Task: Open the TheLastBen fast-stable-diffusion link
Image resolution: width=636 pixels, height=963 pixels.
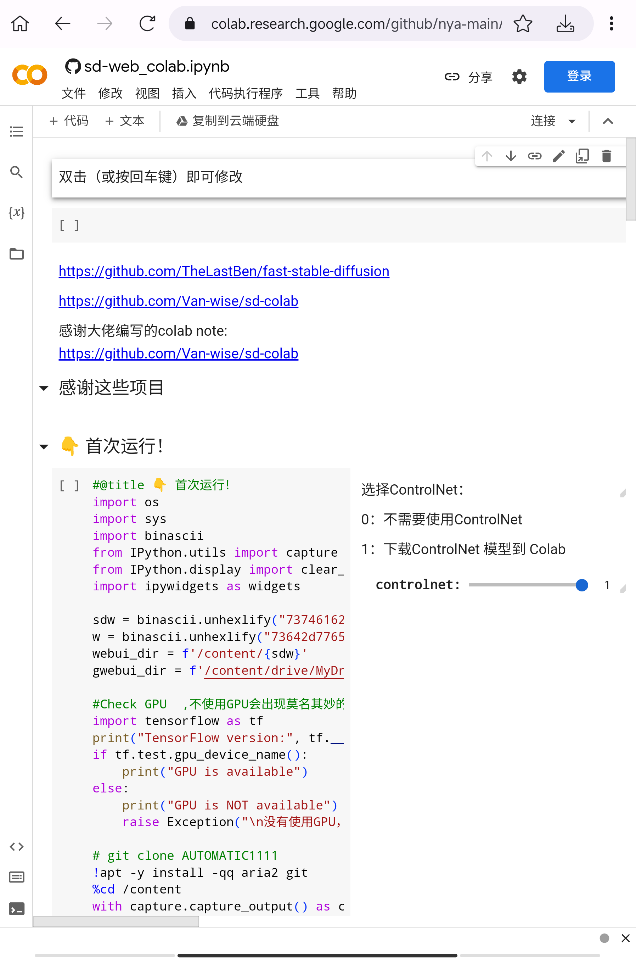Action: 224,271
